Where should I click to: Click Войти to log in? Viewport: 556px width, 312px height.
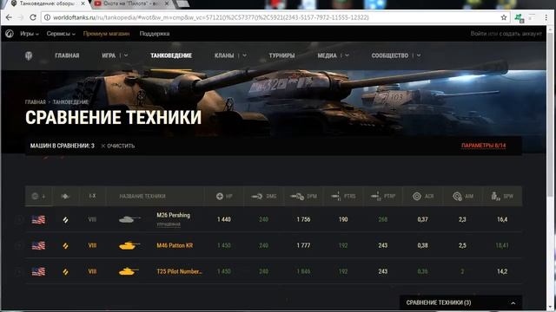point(479,34)
